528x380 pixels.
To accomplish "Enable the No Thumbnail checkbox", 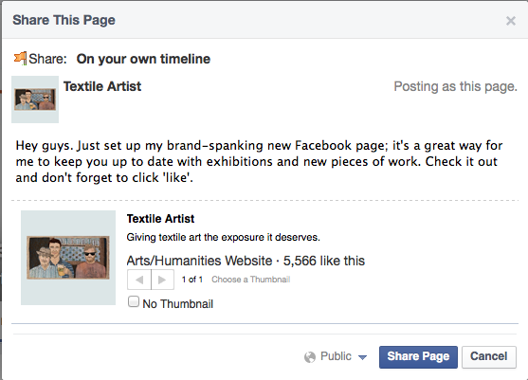I will coord(134,301).
